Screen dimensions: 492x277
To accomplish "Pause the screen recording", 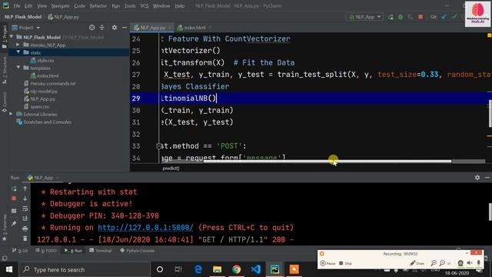I will pos(327,263).
